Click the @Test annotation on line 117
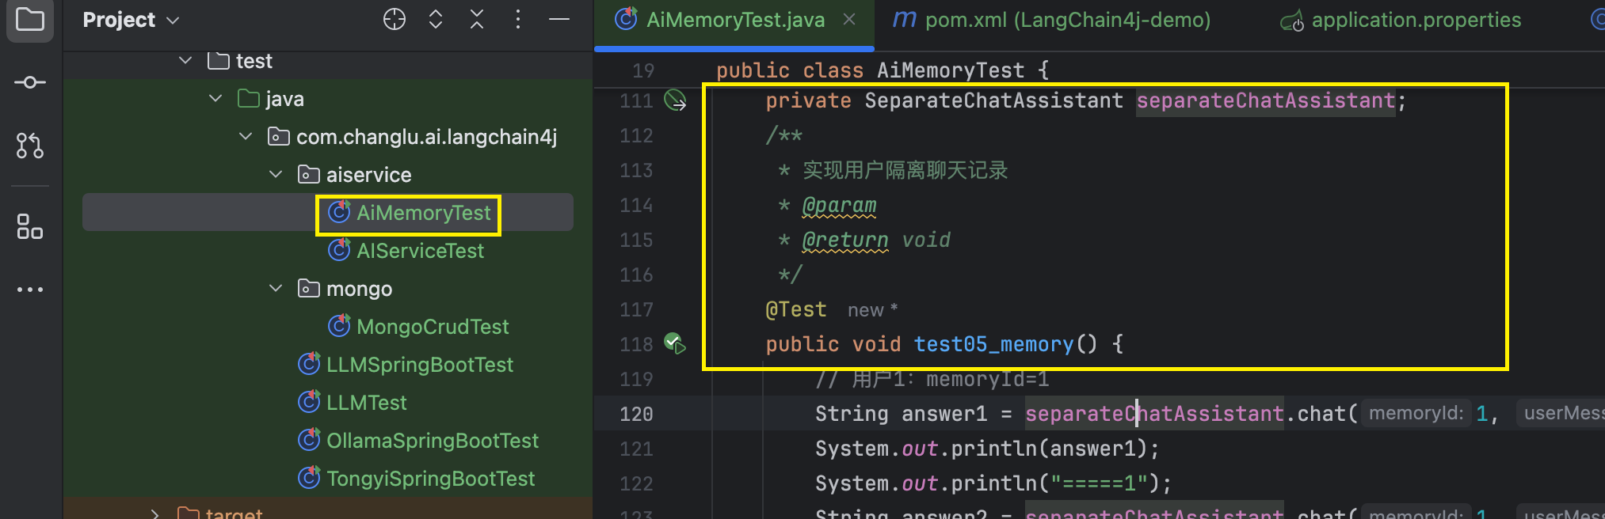The width and height of the screenshot is (1605, 519). pyautogui.click(x=796, y=309)
